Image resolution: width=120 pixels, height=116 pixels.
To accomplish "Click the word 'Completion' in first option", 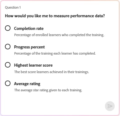I will point(25,28).
